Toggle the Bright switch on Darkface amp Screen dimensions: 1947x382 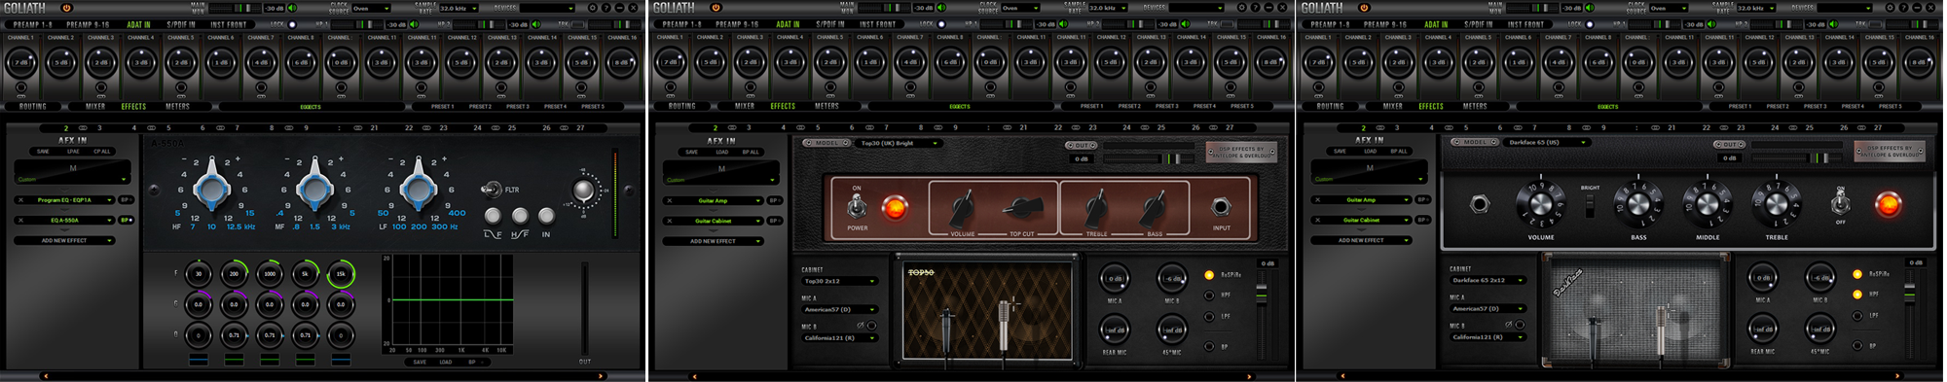point(1590,206)
